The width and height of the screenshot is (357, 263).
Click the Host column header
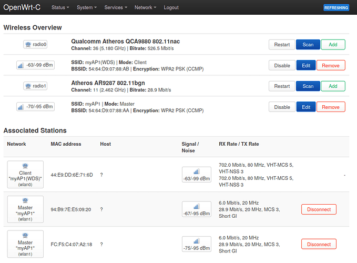click(x=105, y=144)
